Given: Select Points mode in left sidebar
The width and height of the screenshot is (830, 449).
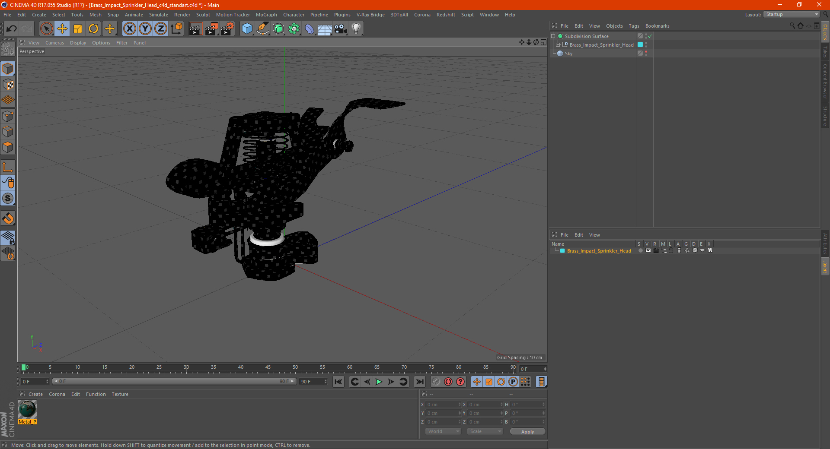Looking at the screenshot, I should (8, 116).
